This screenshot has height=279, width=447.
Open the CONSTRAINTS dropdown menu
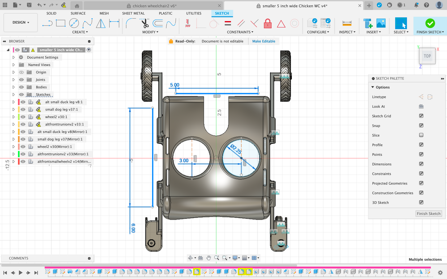(x=240, y=32)
